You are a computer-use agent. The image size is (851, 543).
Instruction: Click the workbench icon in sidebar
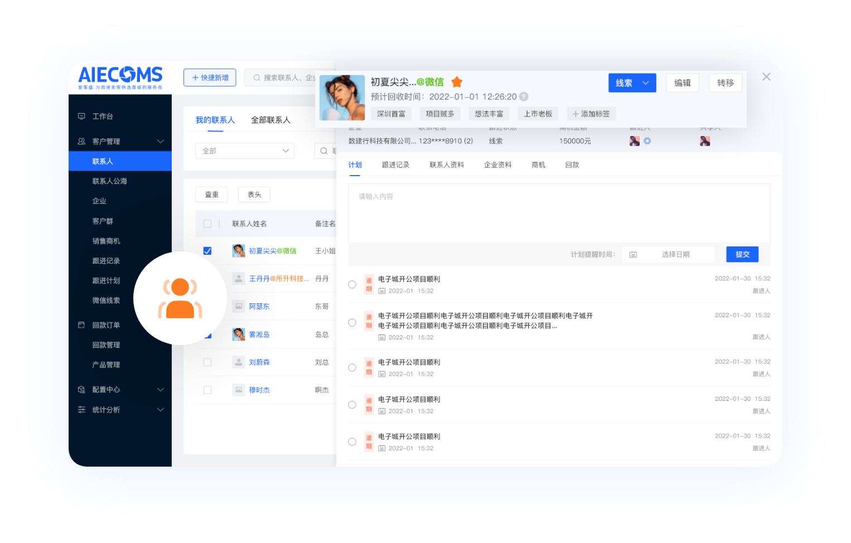coord(81,116)
